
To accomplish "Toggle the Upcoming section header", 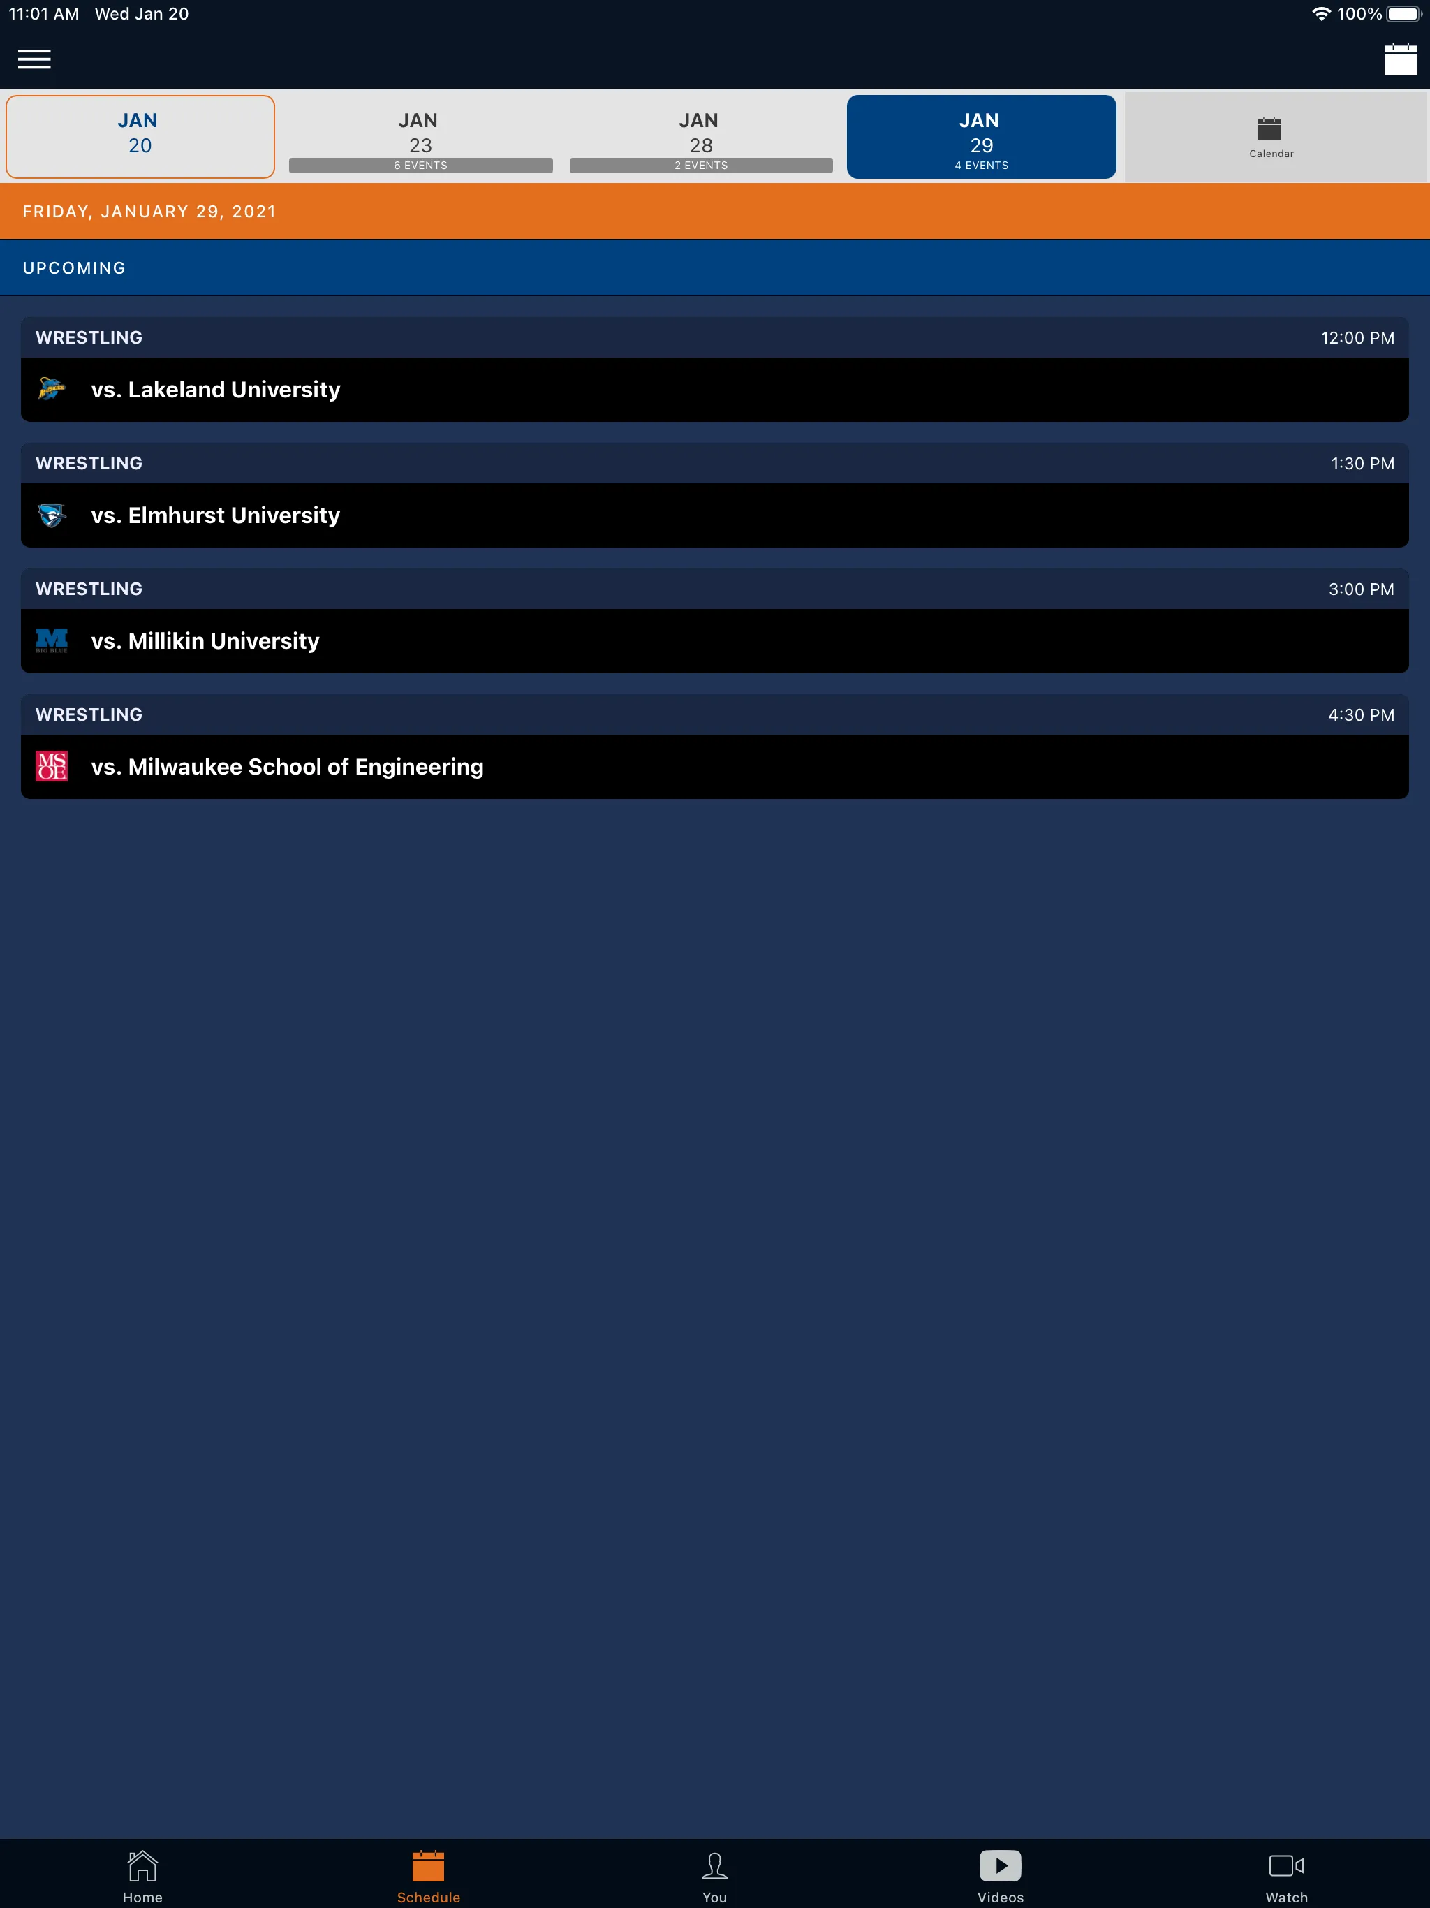I will pos(715,267).
